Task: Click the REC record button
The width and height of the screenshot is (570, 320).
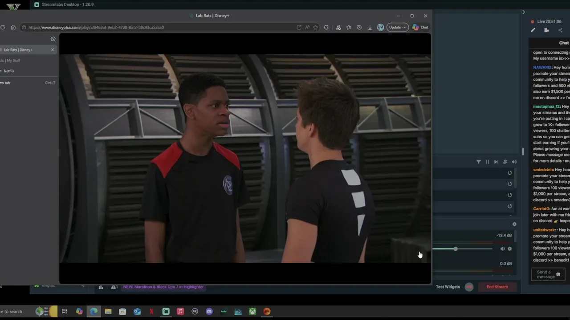Action: pos(469,287)
